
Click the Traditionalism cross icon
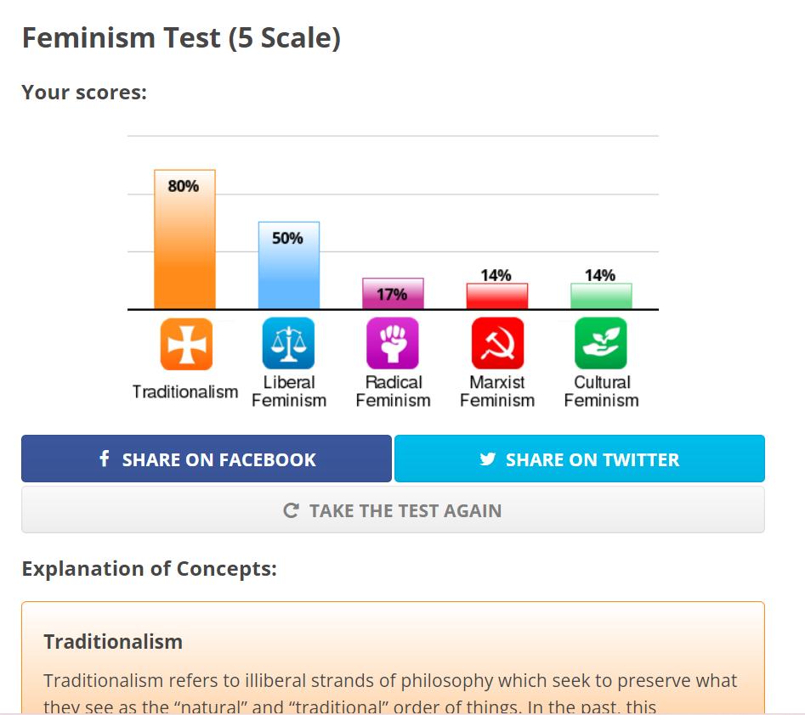pos(185,344)
